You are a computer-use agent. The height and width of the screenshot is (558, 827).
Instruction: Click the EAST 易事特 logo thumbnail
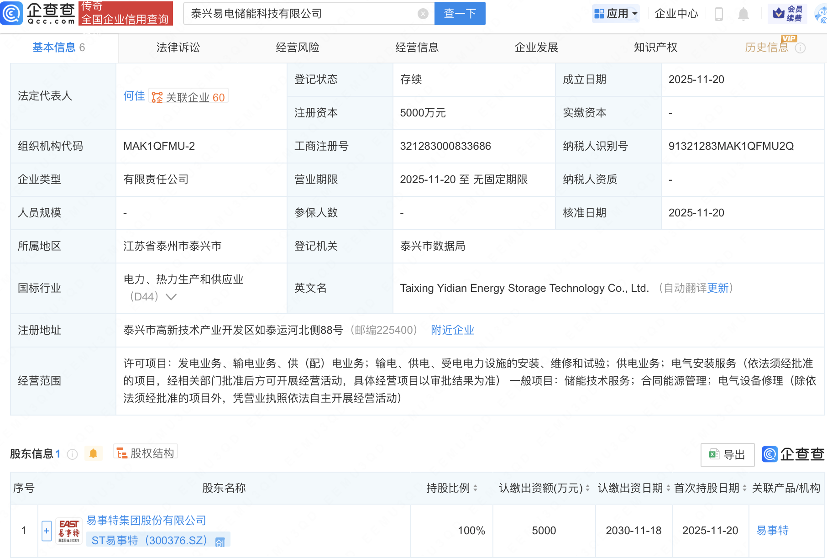pos(68,530)
